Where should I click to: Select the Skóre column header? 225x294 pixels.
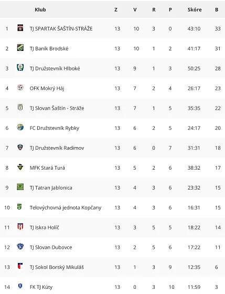pyautogui.click(x=195, y=9)
